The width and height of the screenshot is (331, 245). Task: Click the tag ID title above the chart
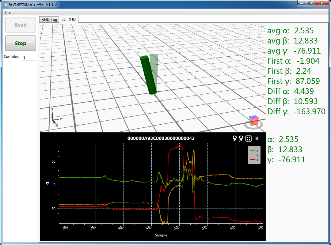tap(161, 138)
